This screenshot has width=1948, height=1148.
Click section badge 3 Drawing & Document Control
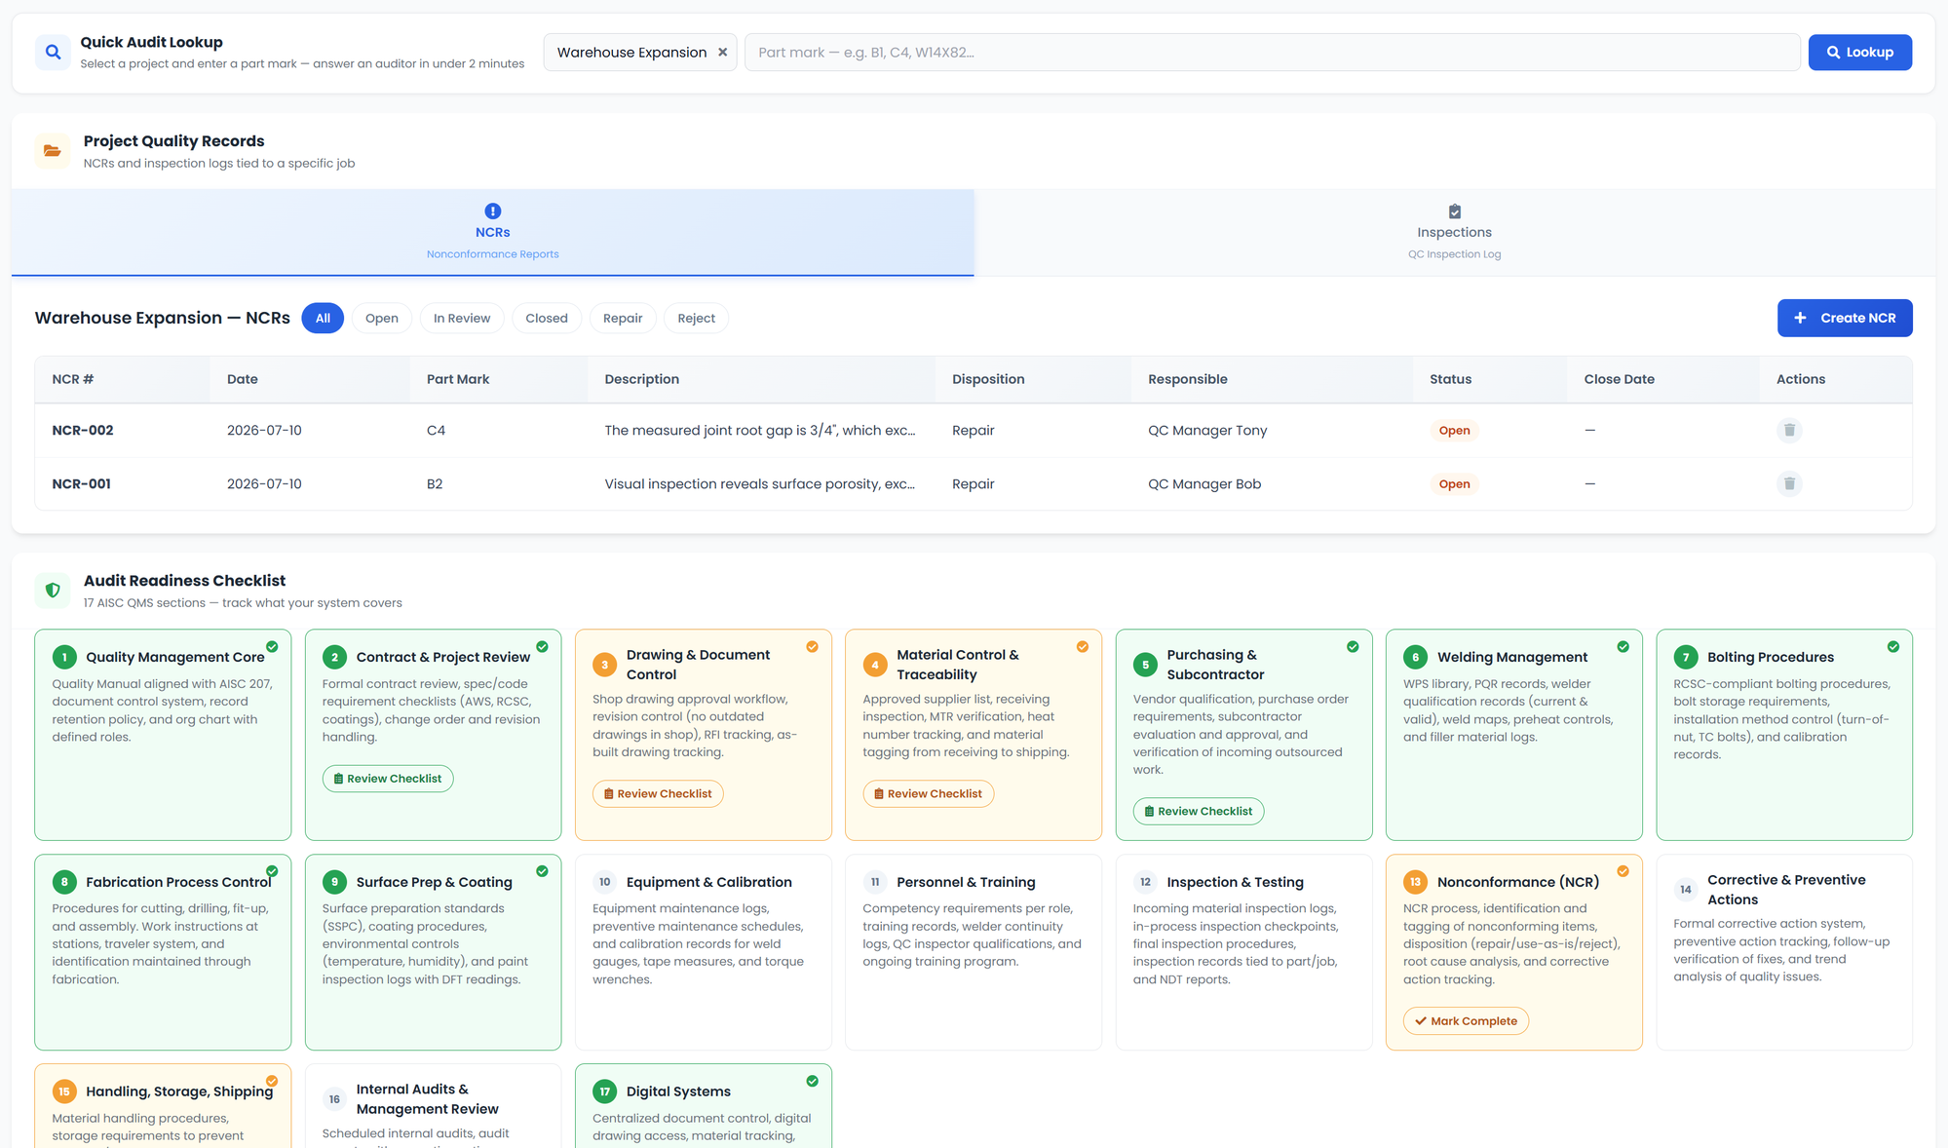605,665
